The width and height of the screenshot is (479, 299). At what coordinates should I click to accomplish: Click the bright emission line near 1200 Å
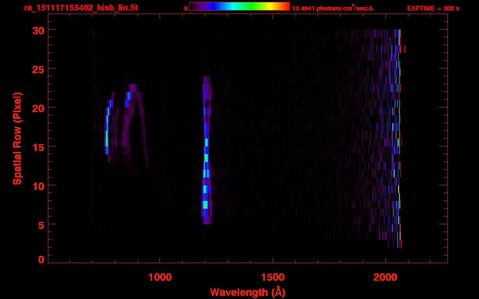click(x=206, y=150)
